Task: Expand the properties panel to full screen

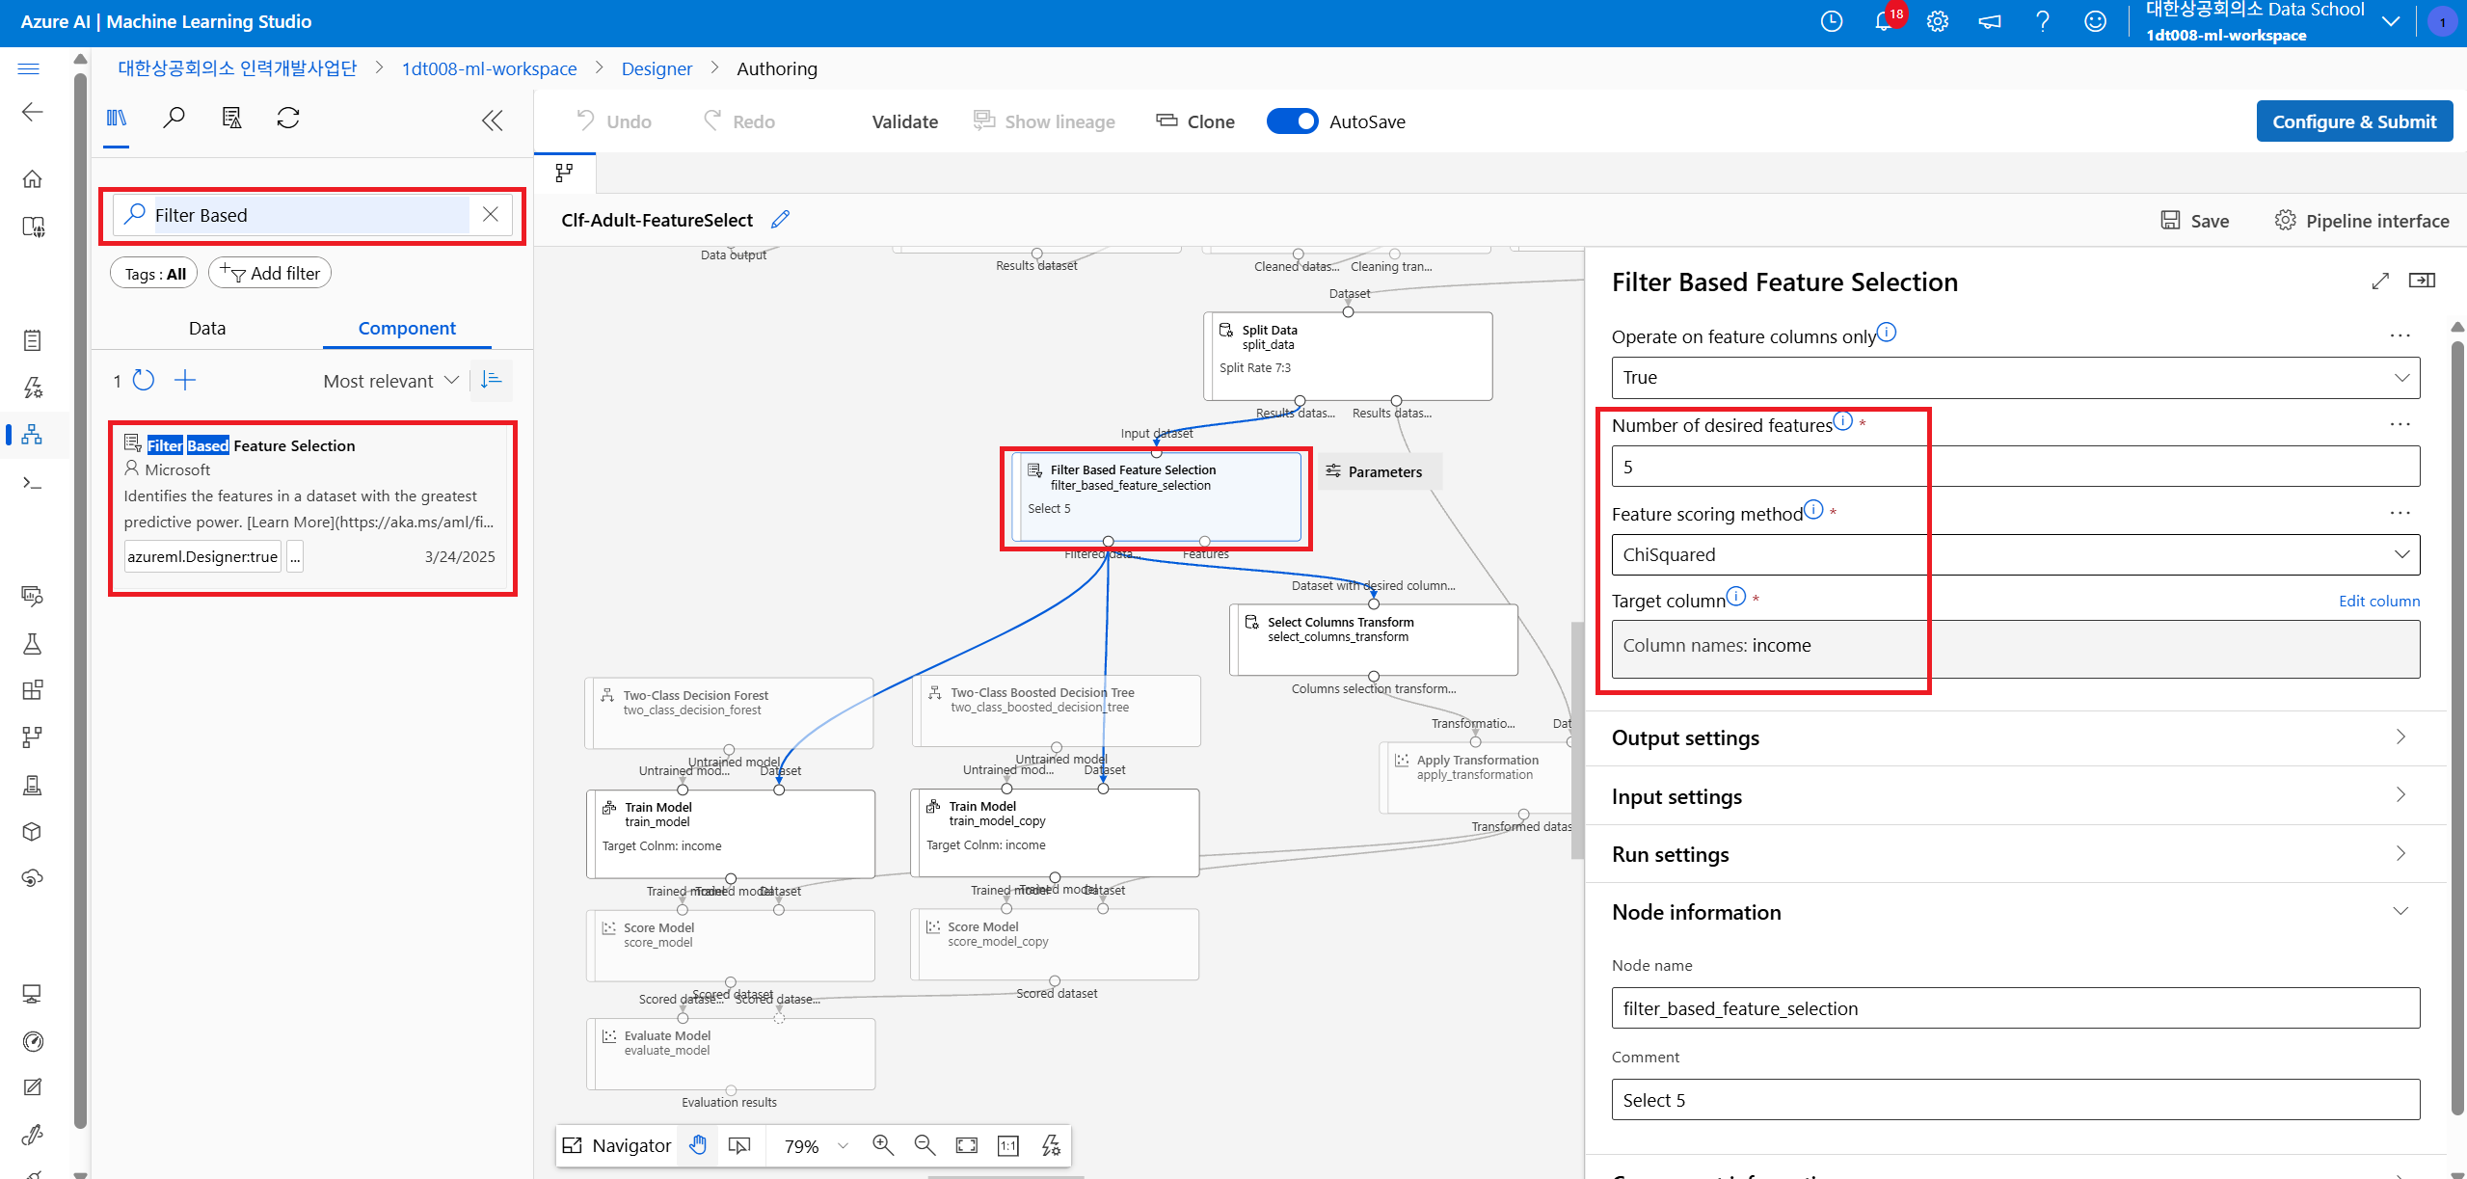Action: click(x=2380, y=281)
